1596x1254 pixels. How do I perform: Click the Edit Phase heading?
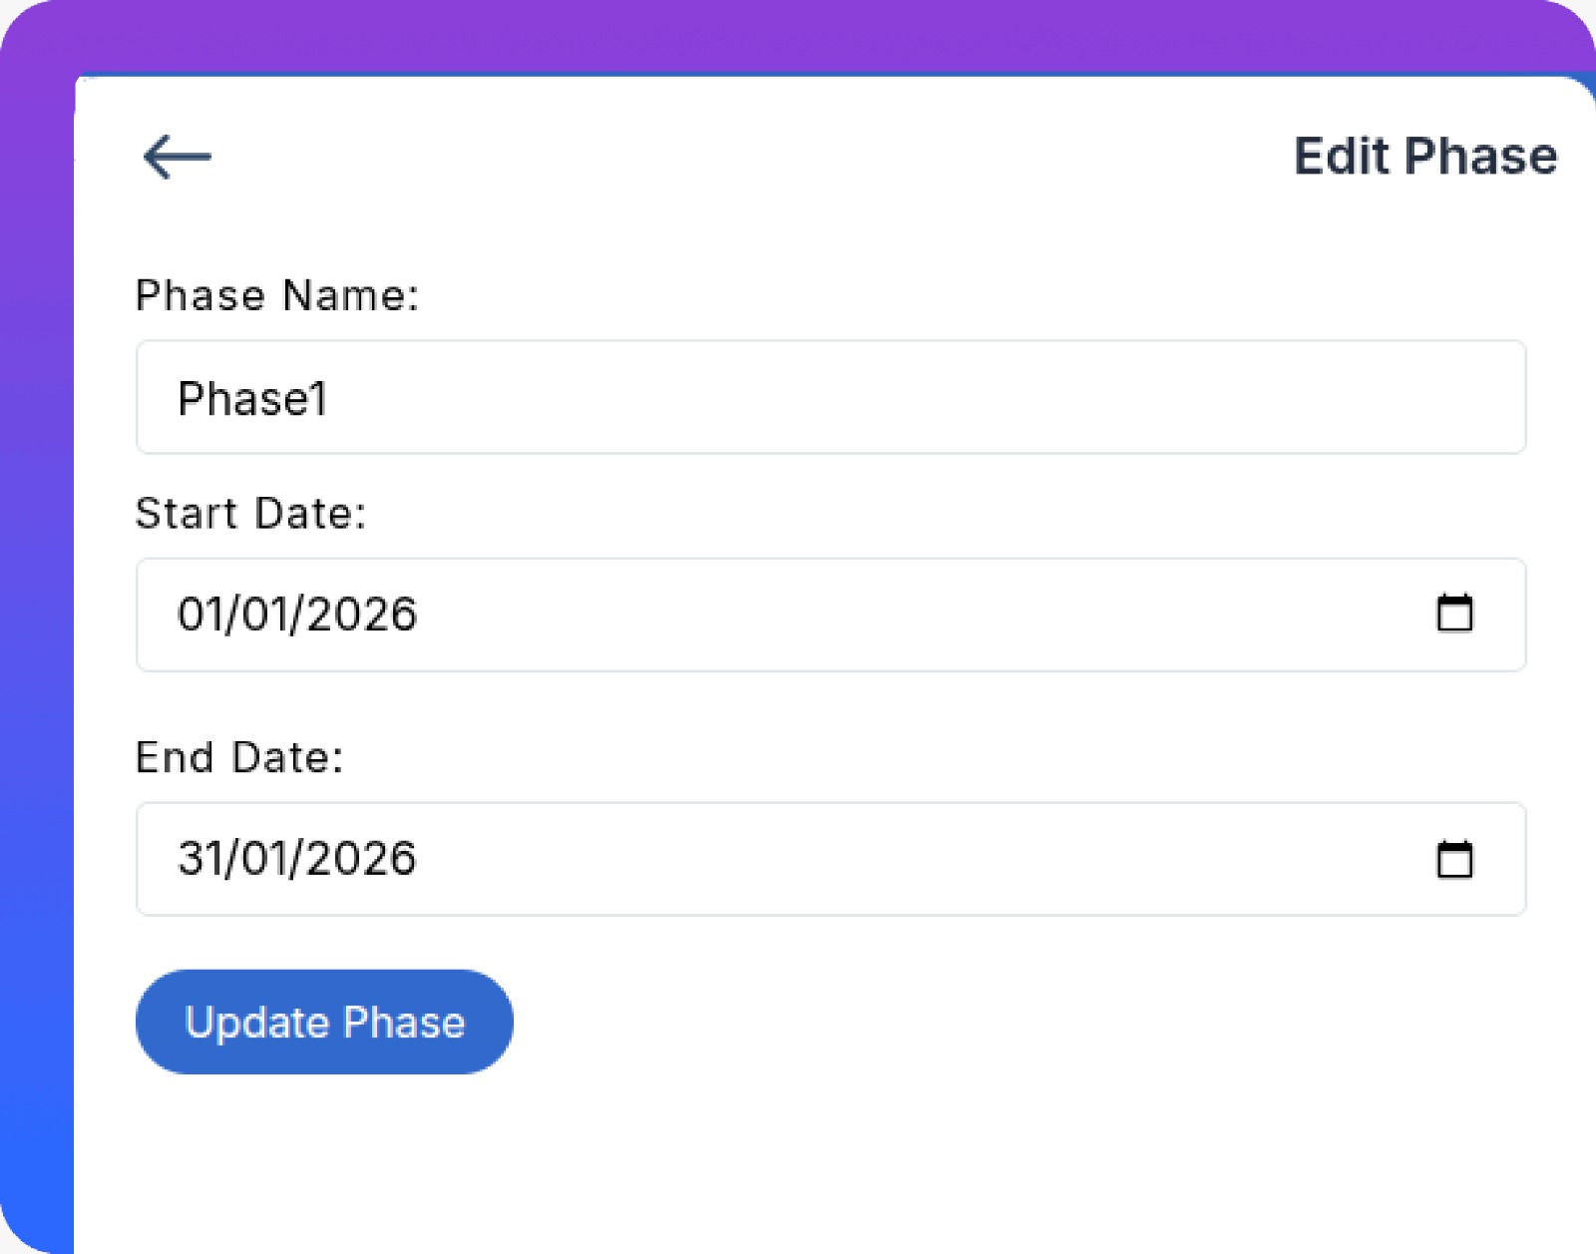[1424, 157]
